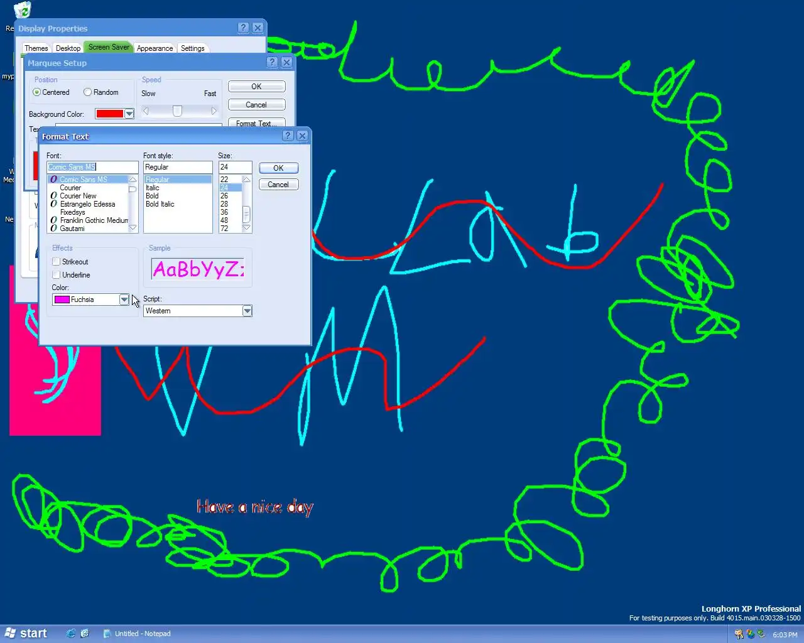Click the first system tray icon
This screenshot has width=804, height=643.
point(739,634)
